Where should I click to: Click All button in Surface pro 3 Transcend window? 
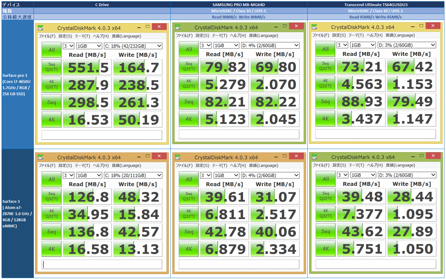pos(325,49)
